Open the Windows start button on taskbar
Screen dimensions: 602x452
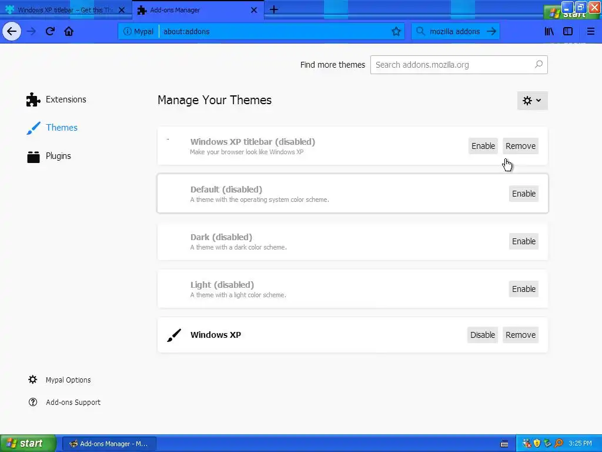coord(28,444)
